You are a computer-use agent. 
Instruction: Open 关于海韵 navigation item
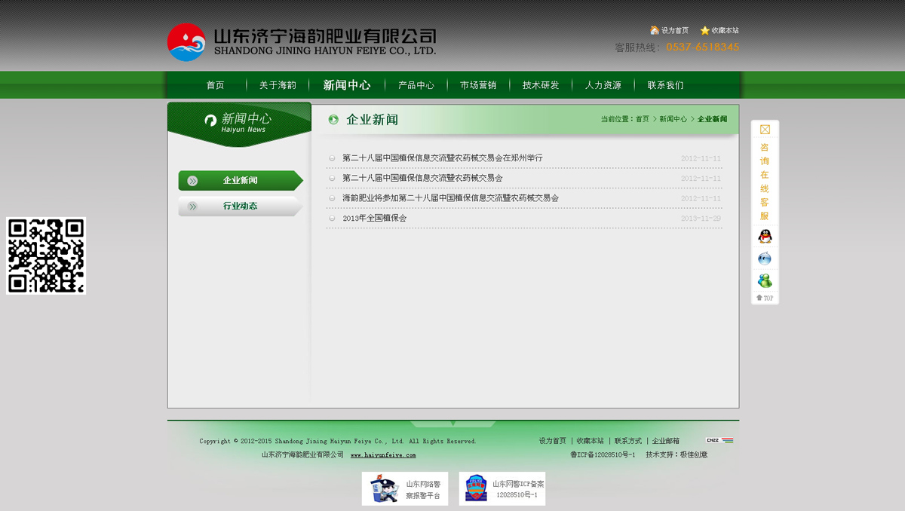pos(278,85)
